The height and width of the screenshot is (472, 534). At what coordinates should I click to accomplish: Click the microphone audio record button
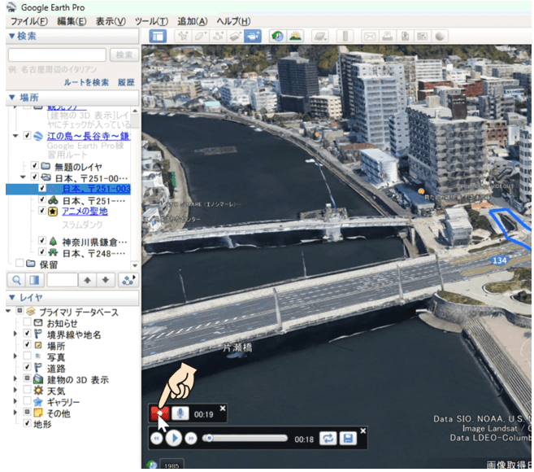[180, 413]
